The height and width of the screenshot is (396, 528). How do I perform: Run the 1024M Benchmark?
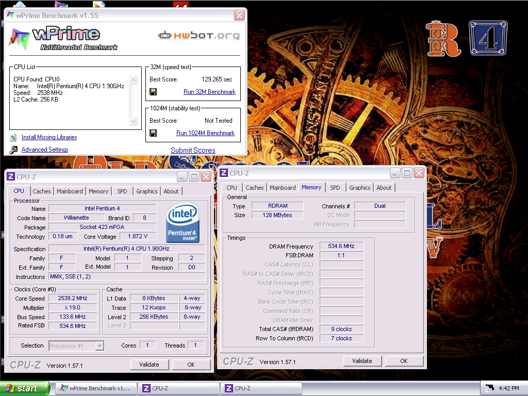coord(205,133)
